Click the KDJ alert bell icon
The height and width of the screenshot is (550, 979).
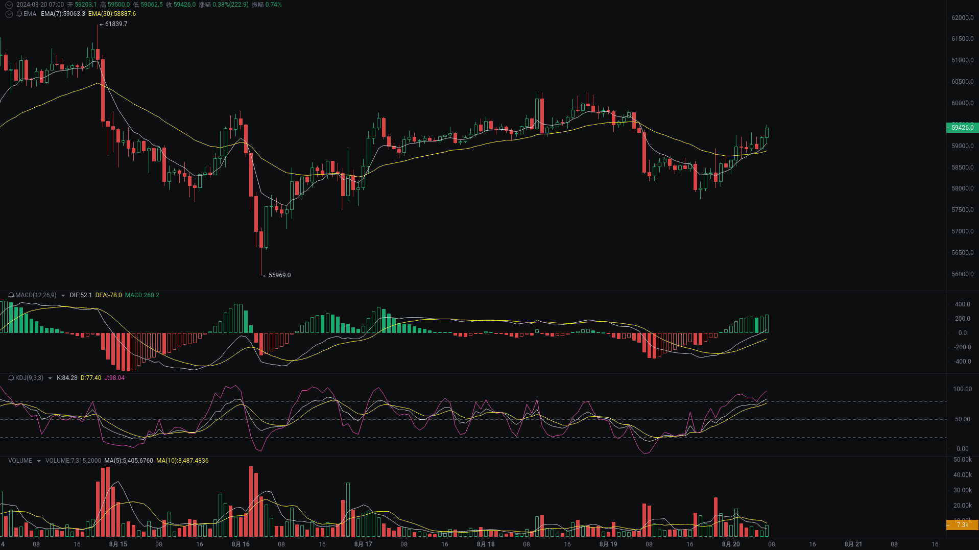pyautogui.click(x=11, y=378)
